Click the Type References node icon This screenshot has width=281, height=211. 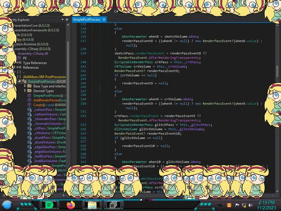point(19,63)
